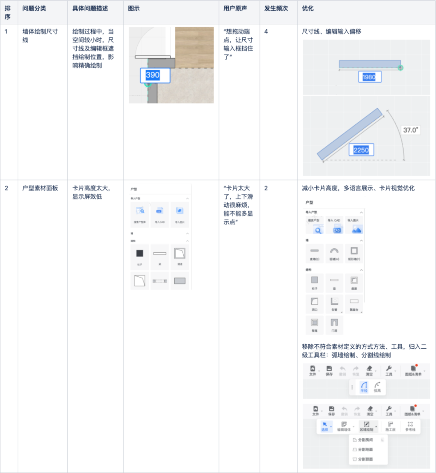Image resolution: width=436 pixels, height=473 pixels.
Task: Click the floor plan thumbnail showing 390
Action: point(172,65)
